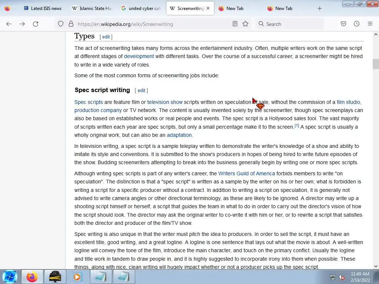
Task: Open Firefox from the taskbar
Action: click(32, 277)
